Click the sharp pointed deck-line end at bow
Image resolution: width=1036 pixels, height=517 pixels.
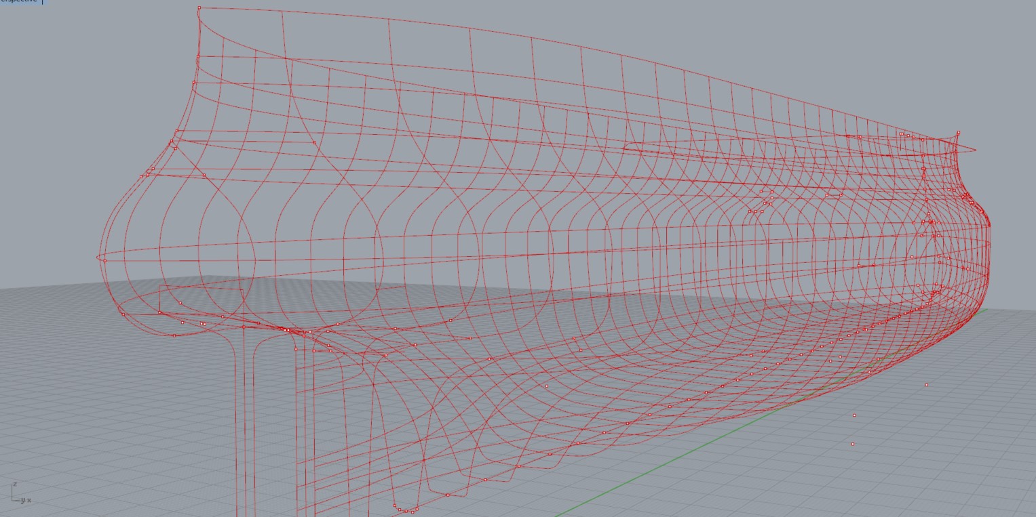tap(974, 150)
